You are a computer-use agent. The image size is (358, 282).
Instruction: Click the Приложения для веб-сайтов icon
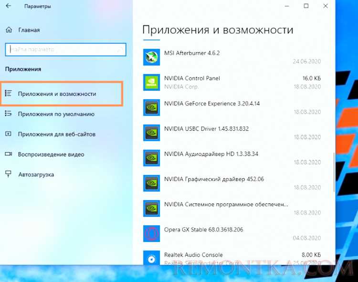(9, 134)
